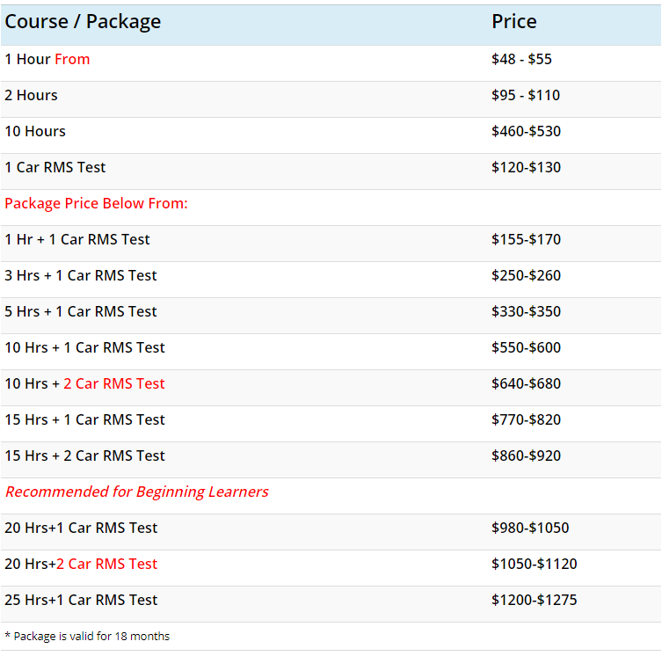Click the $460-$530 price for 10 Hours
This screenshot has height=656, width=662.
(527, 132)
